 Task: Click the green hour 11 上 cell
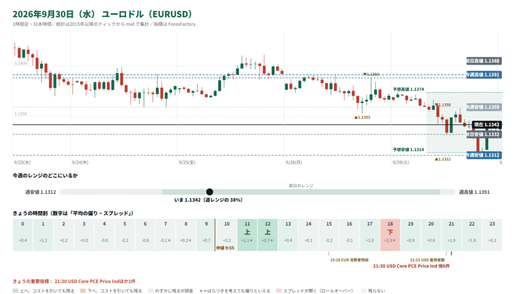pyautogui.click(x=247, y=235)
